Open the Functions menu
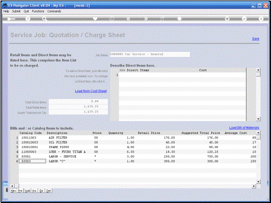Screen dimensions: 271x203 click(x=38, y=11)
